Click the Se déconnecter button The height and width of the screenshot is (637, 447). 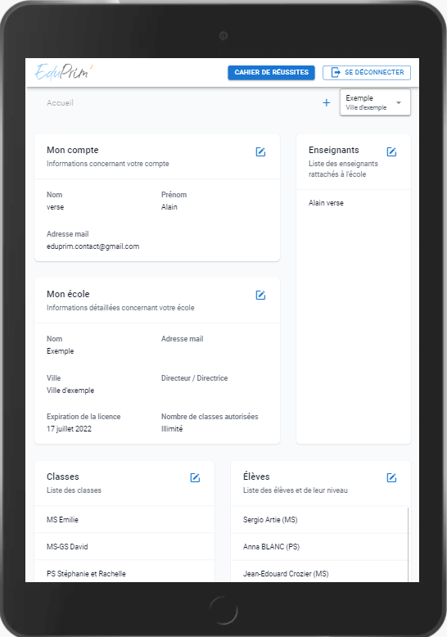tap(367, 72)
